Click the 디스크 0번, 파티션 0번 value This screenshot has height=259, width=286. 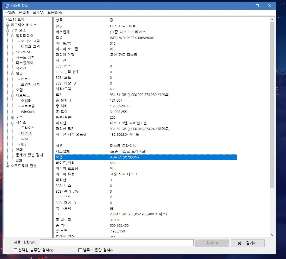point(128,123)
